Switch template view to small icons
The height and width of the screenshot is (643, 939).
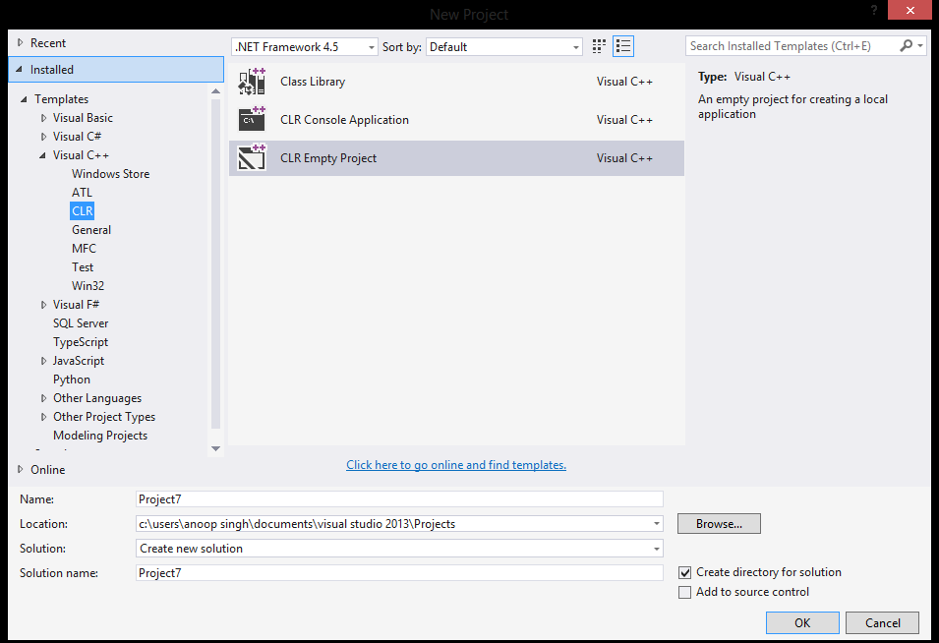point(598,46)
